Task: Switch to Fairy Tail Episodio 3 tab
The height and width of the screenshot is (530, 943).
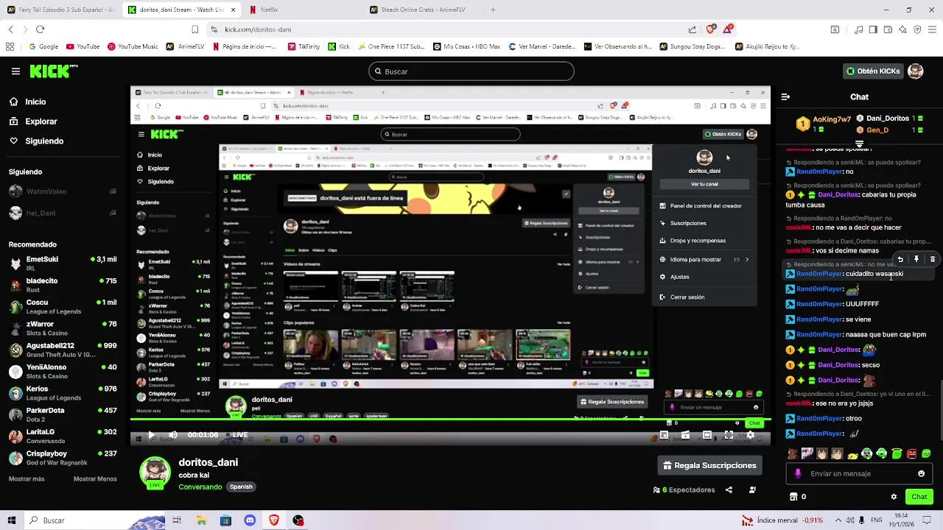Action: [x=60, y=10]
